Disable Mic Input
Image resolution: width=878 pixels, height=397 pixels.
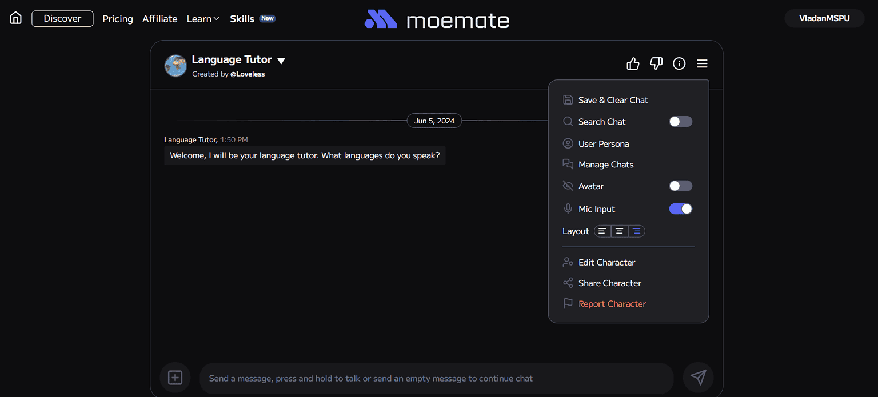680,208
